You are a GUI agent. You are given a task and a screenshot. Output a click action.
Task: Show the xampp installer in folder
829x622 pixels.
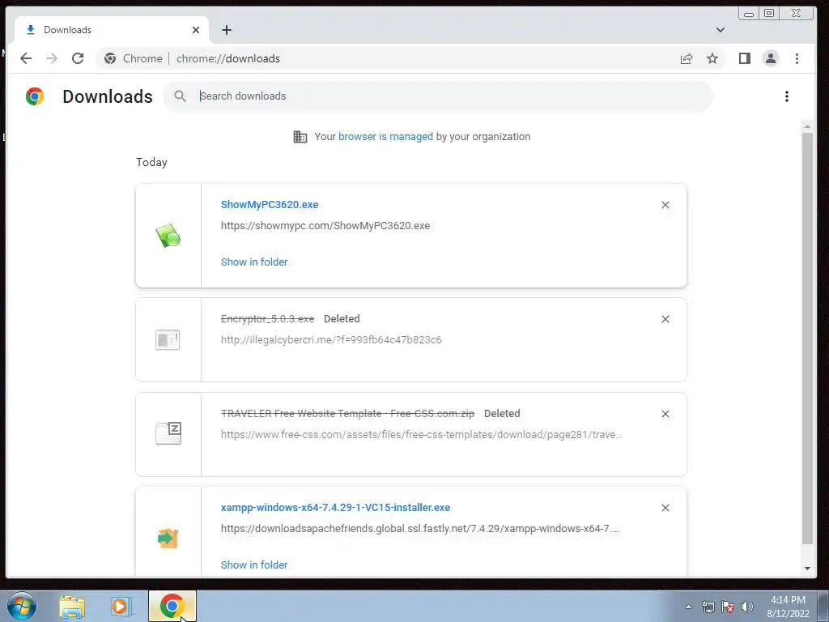point(254,564)
